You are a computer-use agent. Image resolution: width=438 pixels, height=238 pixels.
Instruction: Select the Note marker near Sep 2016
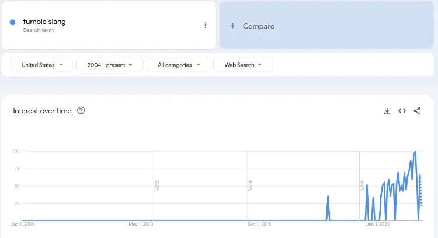(250, 185)
